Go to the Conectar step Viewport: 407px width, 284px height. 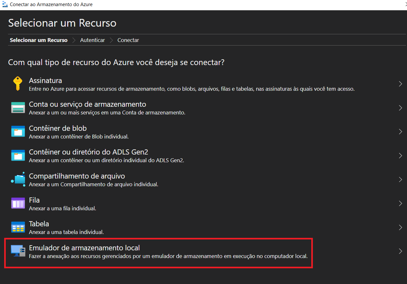pyautogui.click(x=128, y=40)
